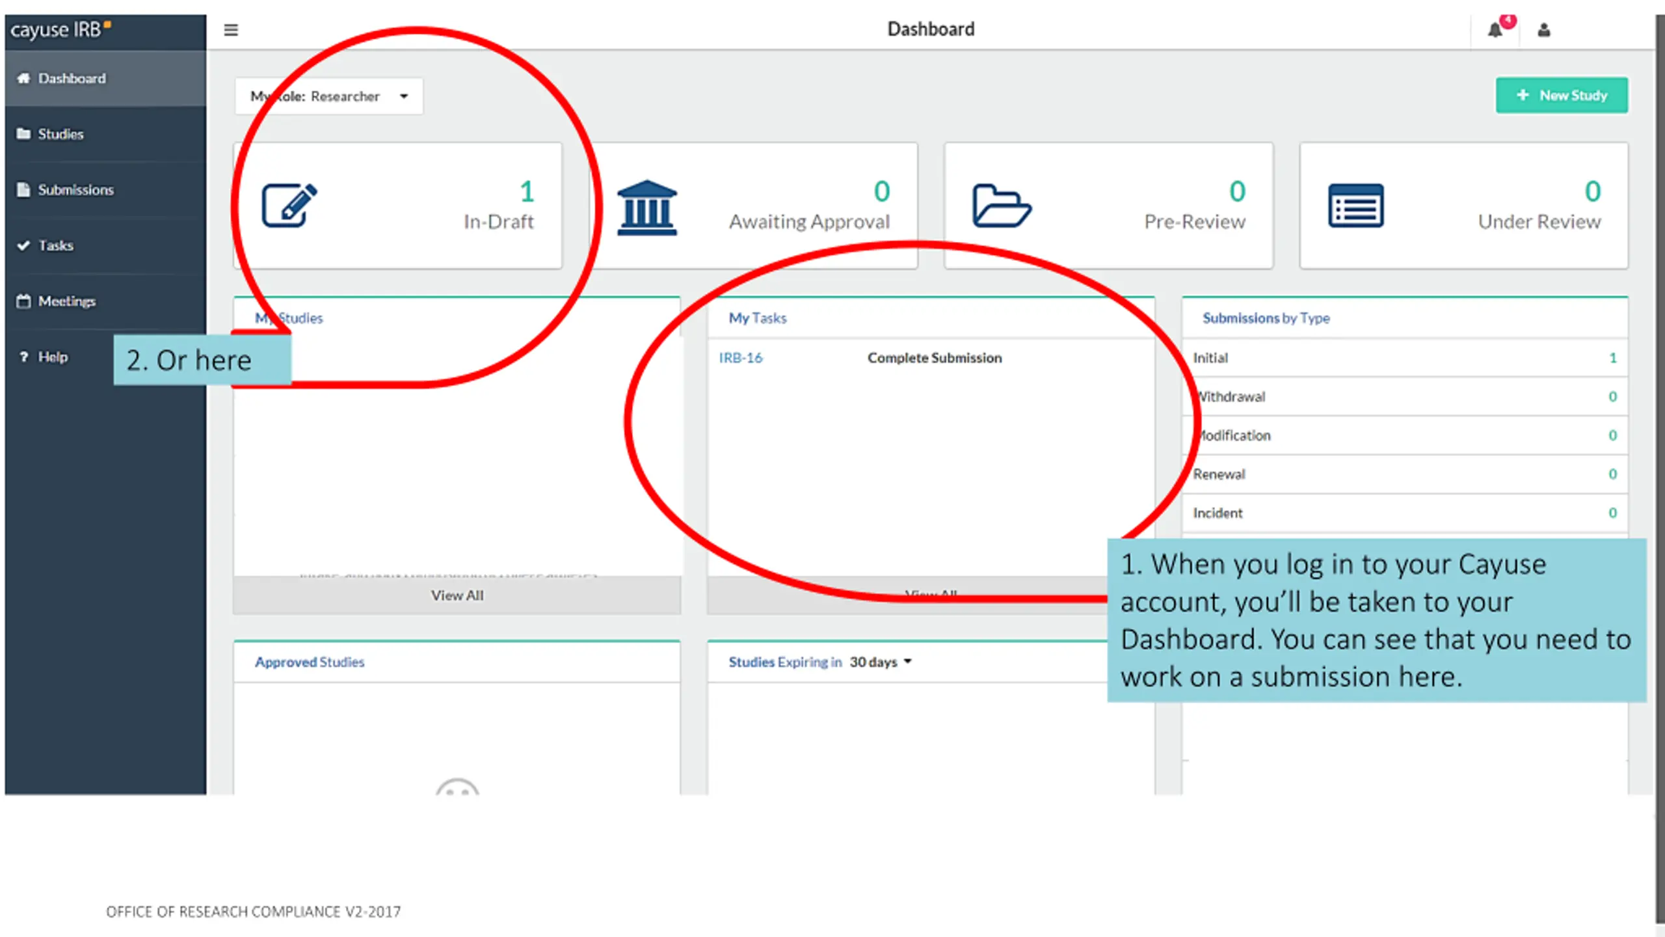Open the hamburger menu icon
This screenshot has height=937, width=1665.
point(231,30)
